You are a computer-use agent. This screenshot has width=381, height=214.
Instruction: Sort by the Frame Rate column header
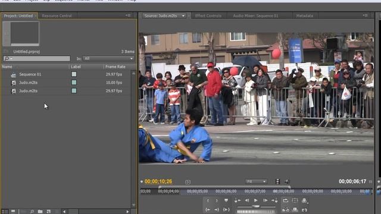(x=115, y=67)
